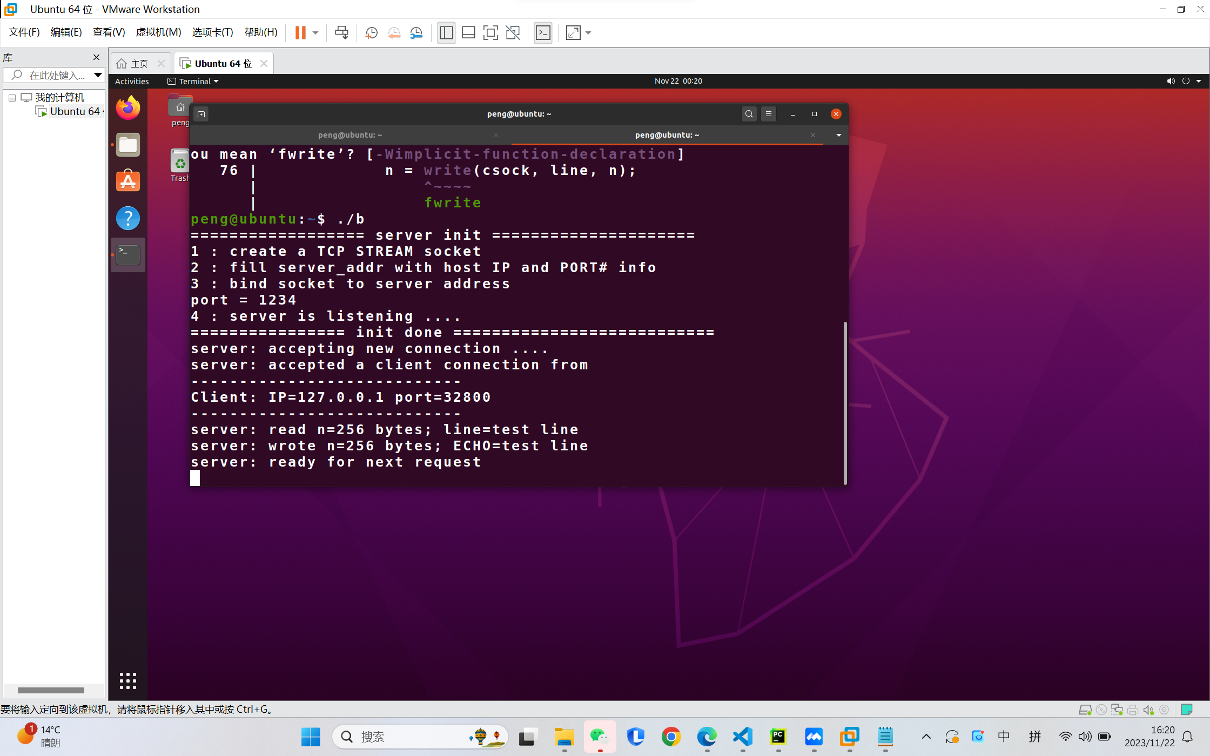Enter full screen mode icon
Viewport: 1210px width, 756px height.
[490, 33]
